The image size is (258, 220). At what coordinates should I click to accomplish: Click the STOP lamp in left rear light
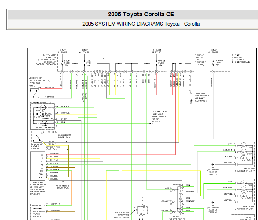(x=243, y=152)
